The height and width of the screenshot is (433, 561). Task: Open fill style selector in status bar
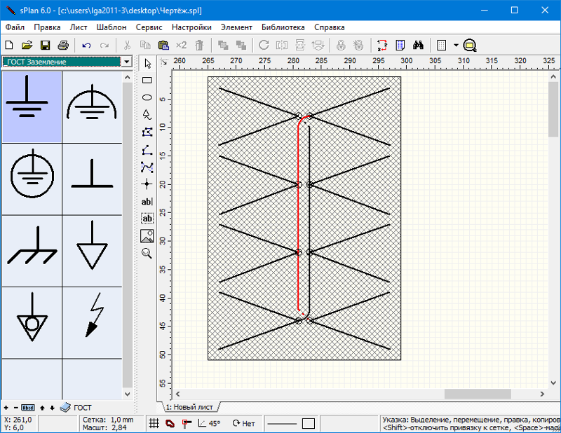tap(309, 424)
